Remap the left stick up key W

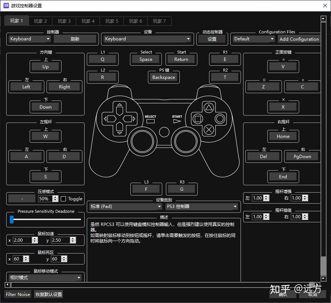pyautogui.click(x=45, y=136)
